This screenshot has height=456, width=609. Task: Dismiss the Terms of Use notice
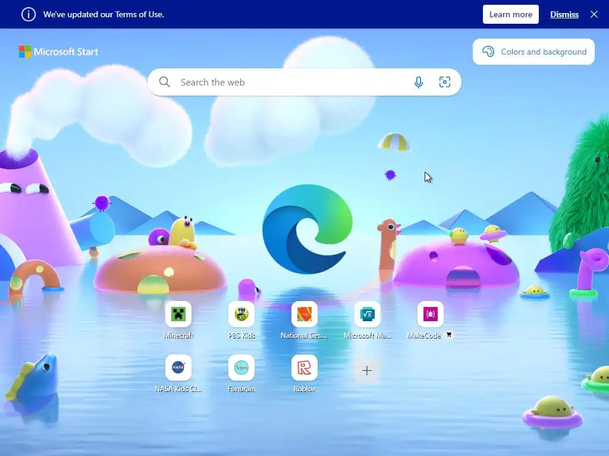click(x=564, y=14)
